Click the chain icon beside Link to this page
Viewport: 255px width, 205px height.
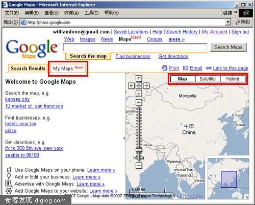[x=209, y=69]
